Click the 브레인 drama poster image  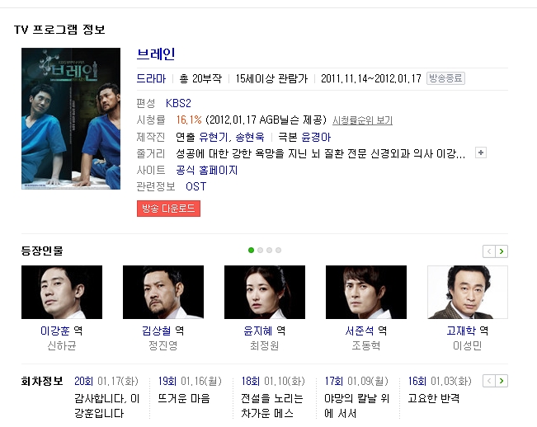[x=71, y=119]
